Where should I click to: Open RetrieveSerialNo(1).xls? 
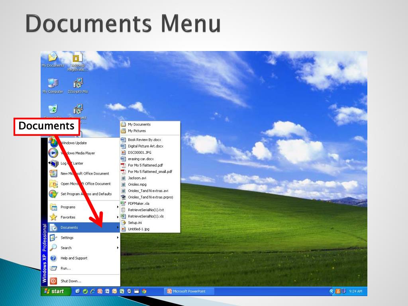(150, 216)
